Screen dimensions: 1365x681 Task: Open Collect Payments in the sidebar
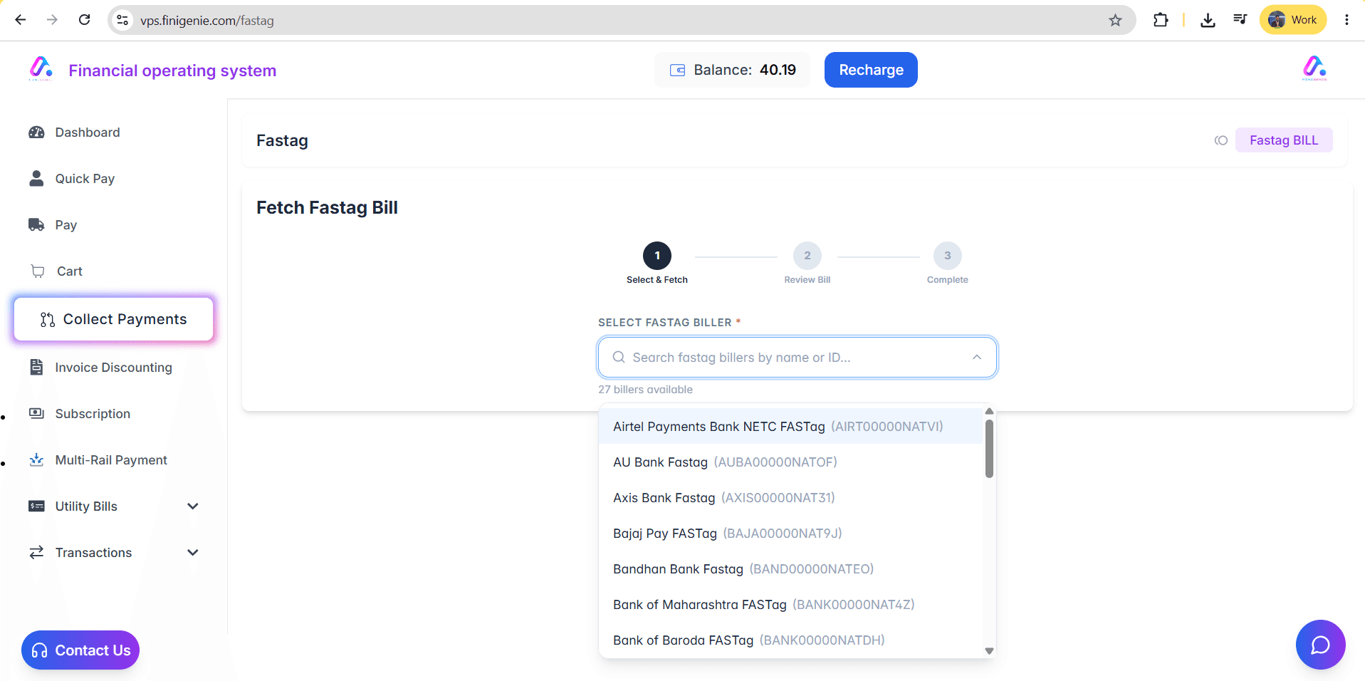click(114, 319)
